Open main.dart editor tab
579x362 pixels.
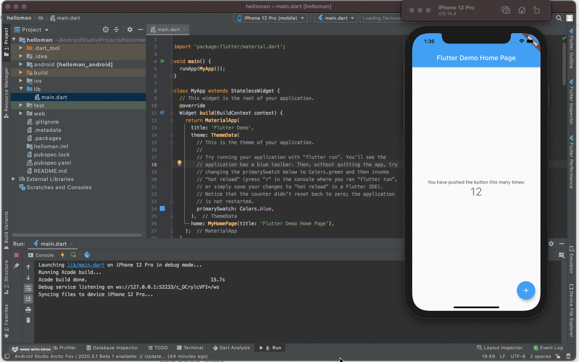[168, 29]
